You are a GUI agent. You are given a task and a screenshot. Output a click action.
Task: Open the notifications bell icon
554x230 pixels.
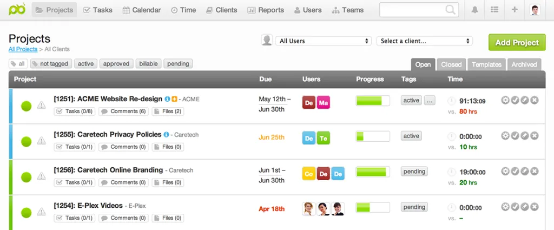(474, 10)
